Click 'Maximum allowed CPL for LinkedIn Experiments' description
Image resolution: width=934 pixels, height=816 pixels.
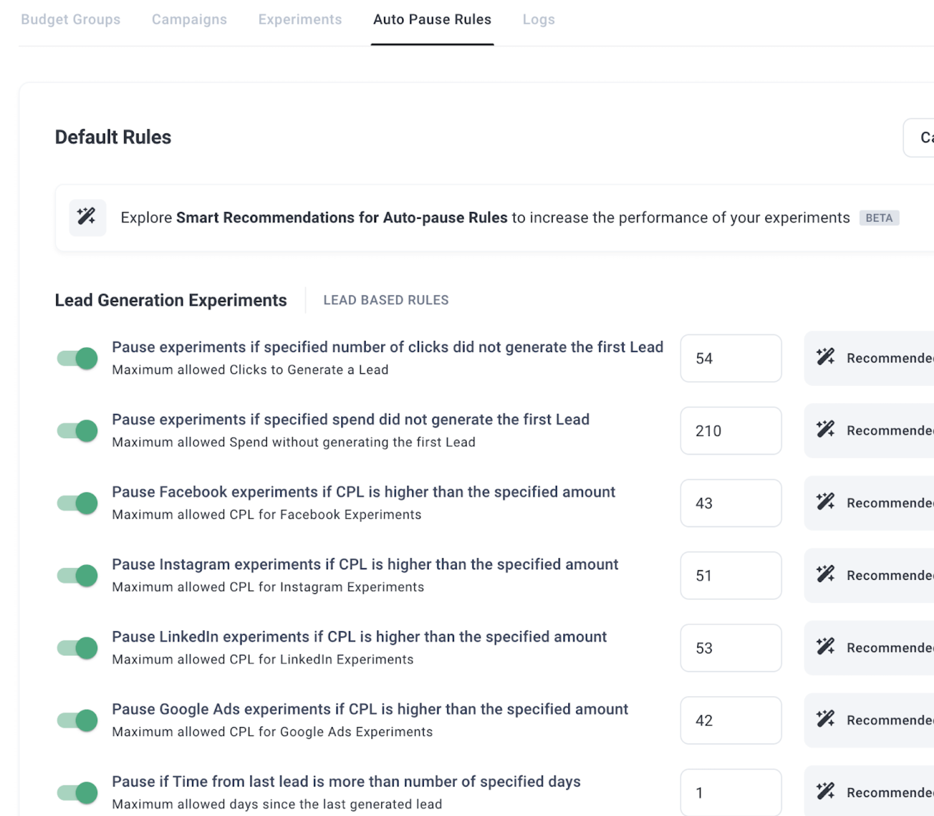coord(262,659)
